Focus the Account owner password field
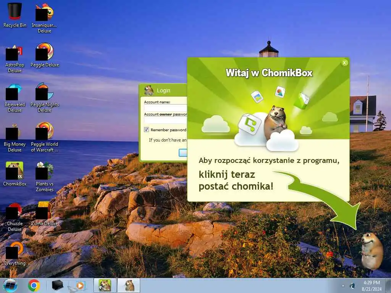 166,120
